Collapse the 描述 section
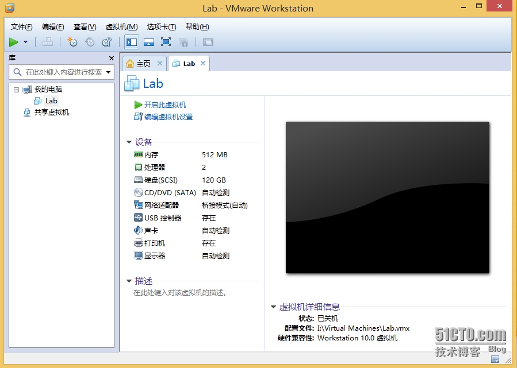This screenshot has height=368, width=517. [129, 281]
